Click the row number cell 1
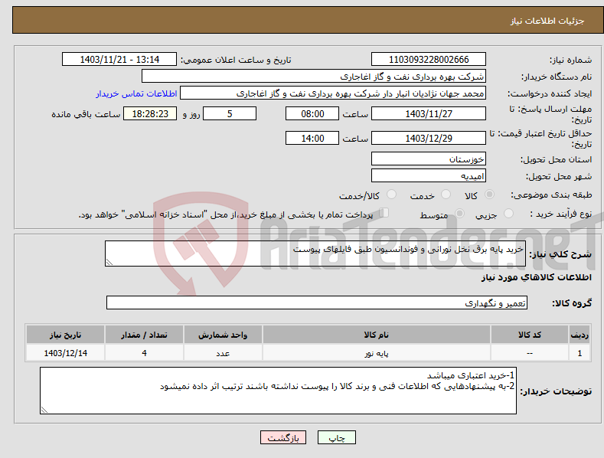The height and width of the screenshot is (458, 604). pos(580,353)
